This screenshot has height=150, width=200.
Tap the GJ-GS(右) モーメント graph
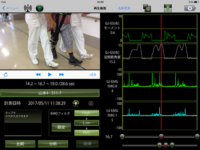(160, 29)
